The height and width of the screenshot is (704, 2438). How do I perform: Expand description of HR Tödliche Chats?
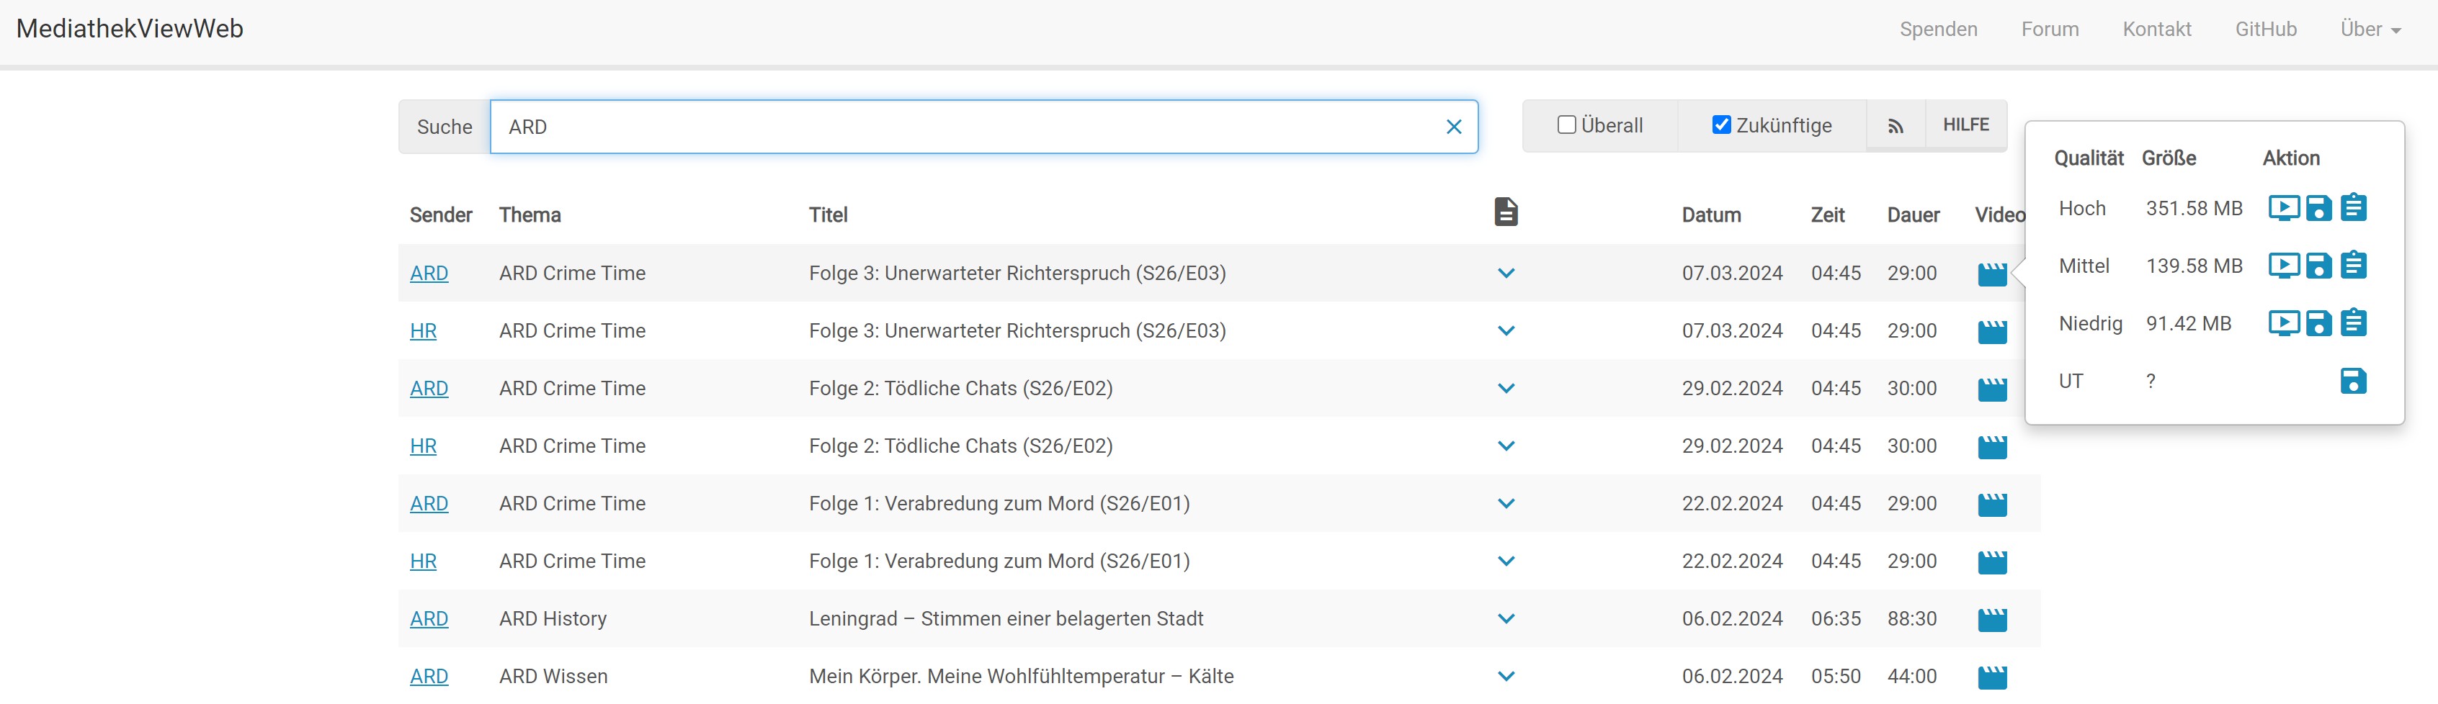[x=1506, y=446]
